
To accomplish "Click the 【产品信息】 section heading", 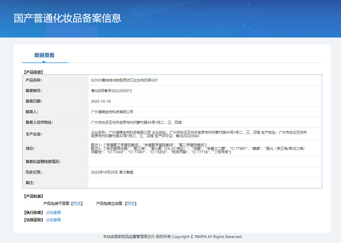I will [33, 72].
